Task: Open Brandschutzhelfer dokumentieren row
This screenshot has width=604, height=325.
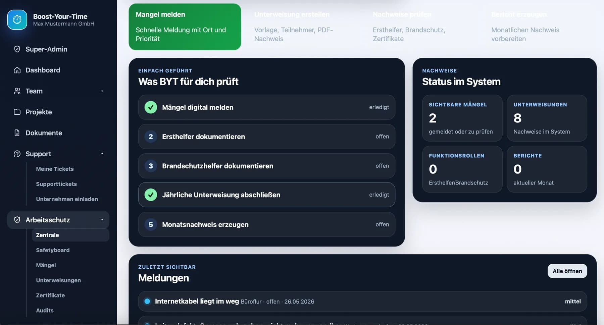Action: pos(267,166)
